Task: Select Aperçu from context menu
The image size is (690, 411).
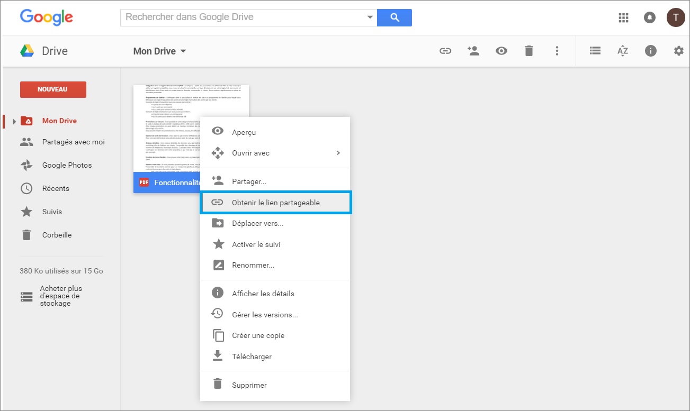Action: (275, 132)
